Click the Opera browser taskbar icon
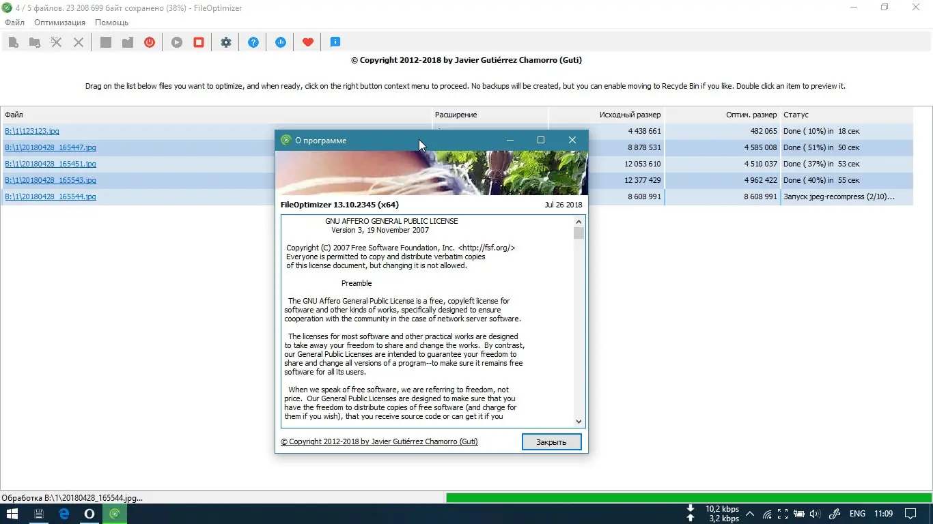This screenshot has width=933, height=524. (89, 514)
